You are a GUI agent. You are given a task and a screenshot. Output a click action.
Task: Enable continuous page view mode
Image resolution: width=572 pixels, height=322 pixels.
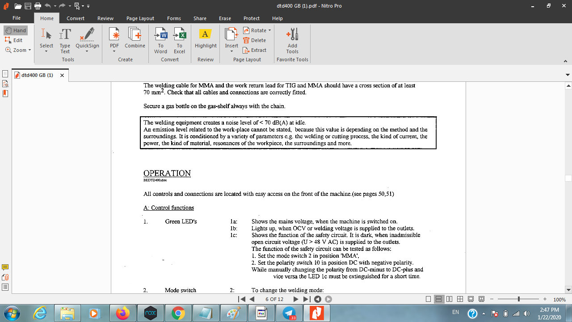pyautogui.click(x=439, y=299)
